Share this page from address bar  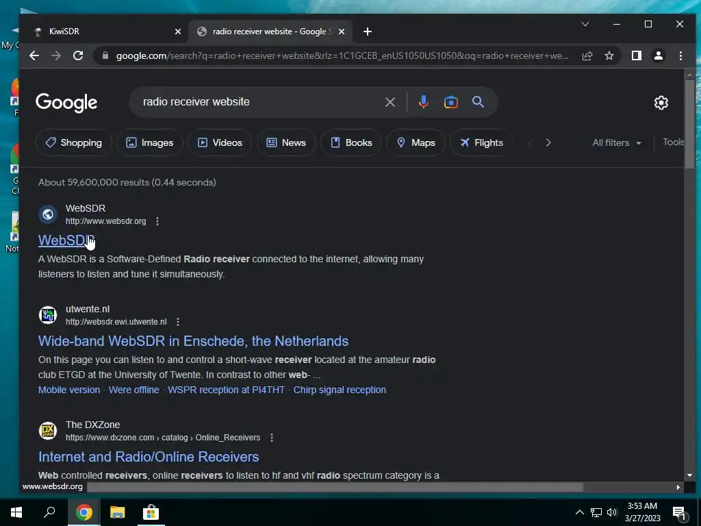pos(587,55)
